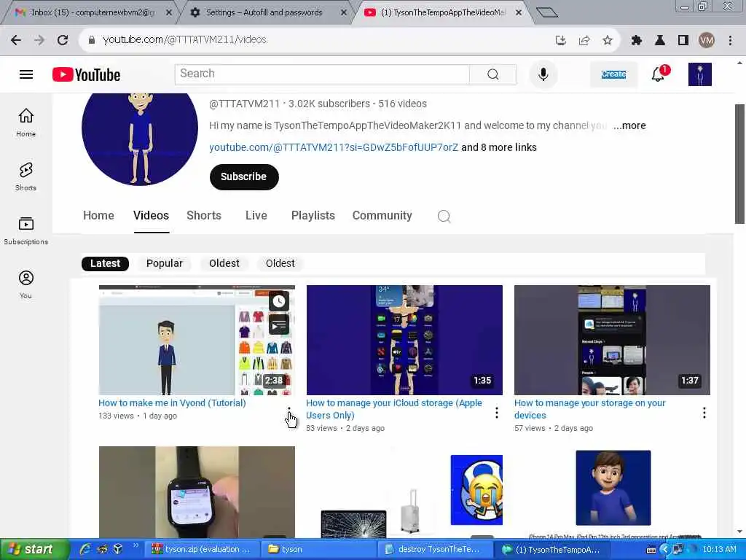Screen dimensions: 746x560
Task: Open the channel youtube.com link
Action: (x=334, y=147)
